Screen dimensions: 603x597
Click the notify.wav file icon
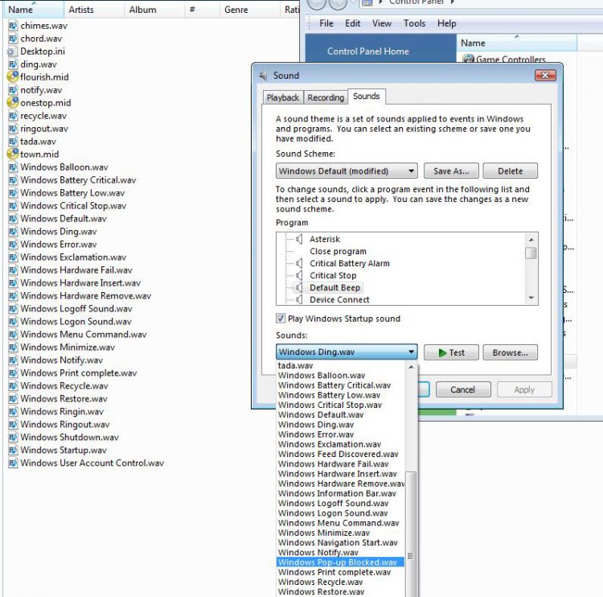[13, 90]
